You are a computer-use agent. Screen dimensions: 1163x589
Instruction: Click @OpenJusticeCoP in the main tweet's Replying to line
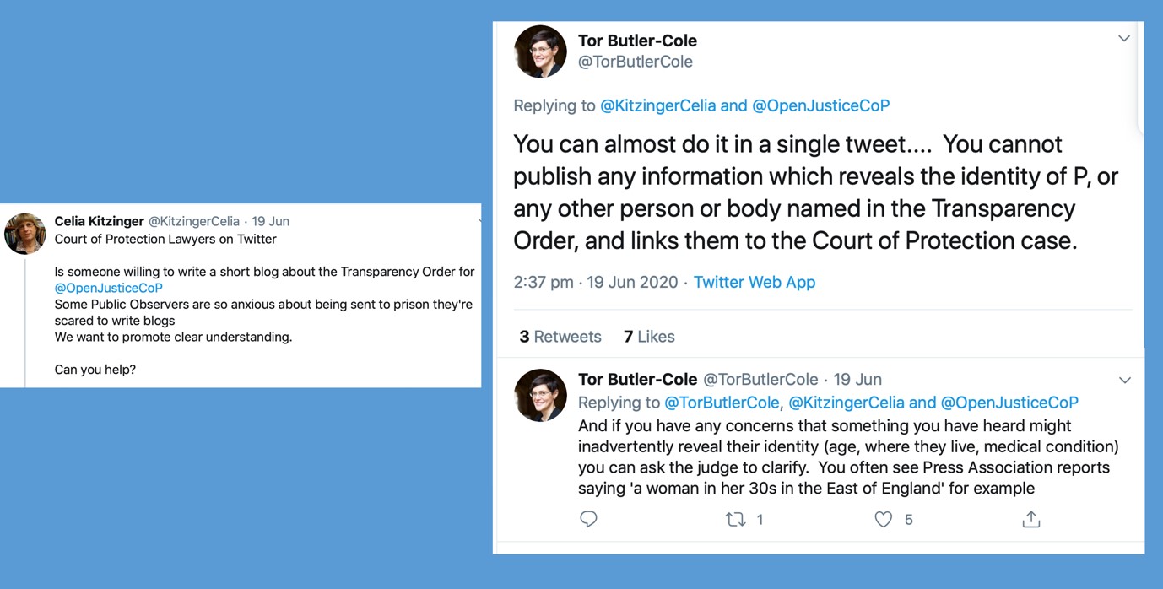[x=820, y=105]
